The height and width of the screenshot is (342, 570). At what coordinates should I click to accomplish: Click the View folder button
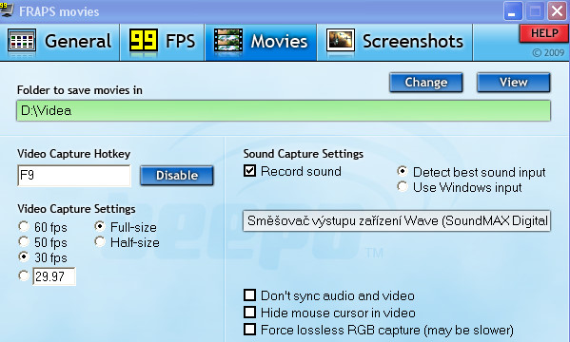(513, 83)
